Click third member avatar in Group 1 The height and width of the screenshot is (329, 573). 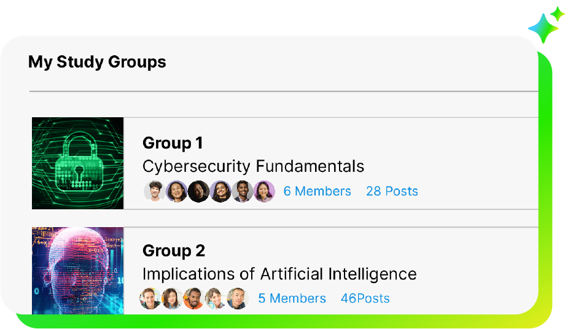coord(198,192)
